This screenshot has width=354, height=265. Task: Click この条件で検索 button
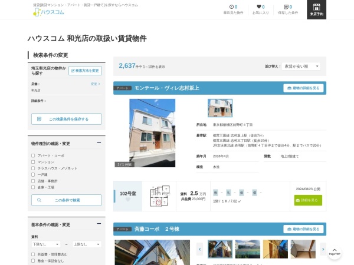click(x=66, y=200)
